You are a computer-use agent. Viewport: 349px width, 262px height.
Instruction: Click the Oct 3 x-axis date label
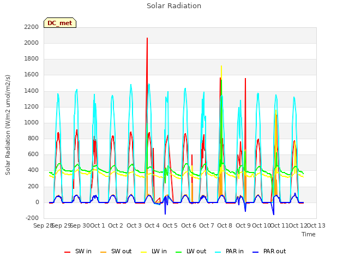tap(134, 225)
